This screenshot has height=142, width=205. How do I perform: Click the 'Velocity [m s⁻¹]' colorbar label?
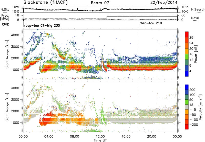(200, 107)
